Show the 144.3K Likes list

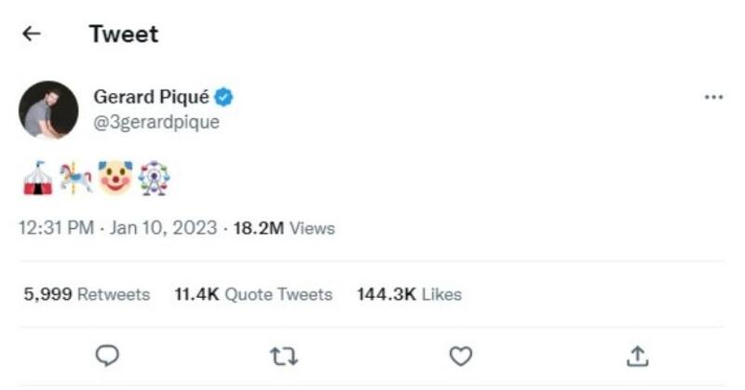[x=409, y=295]
